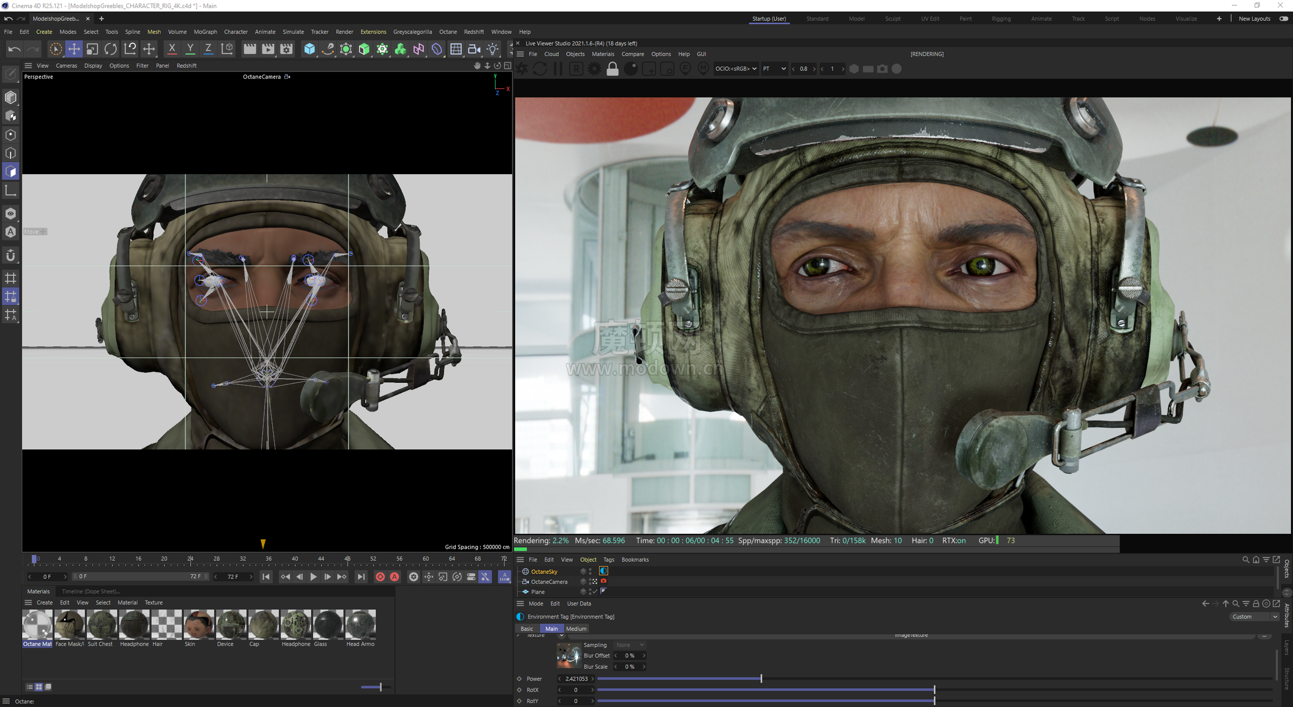Open Octane settings gear icon
Screen dimensions: 1293x707
point(594,69)
